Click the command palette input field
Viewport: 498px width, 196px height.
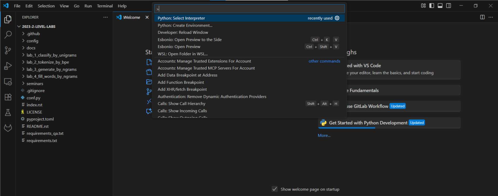click(249, 9)
